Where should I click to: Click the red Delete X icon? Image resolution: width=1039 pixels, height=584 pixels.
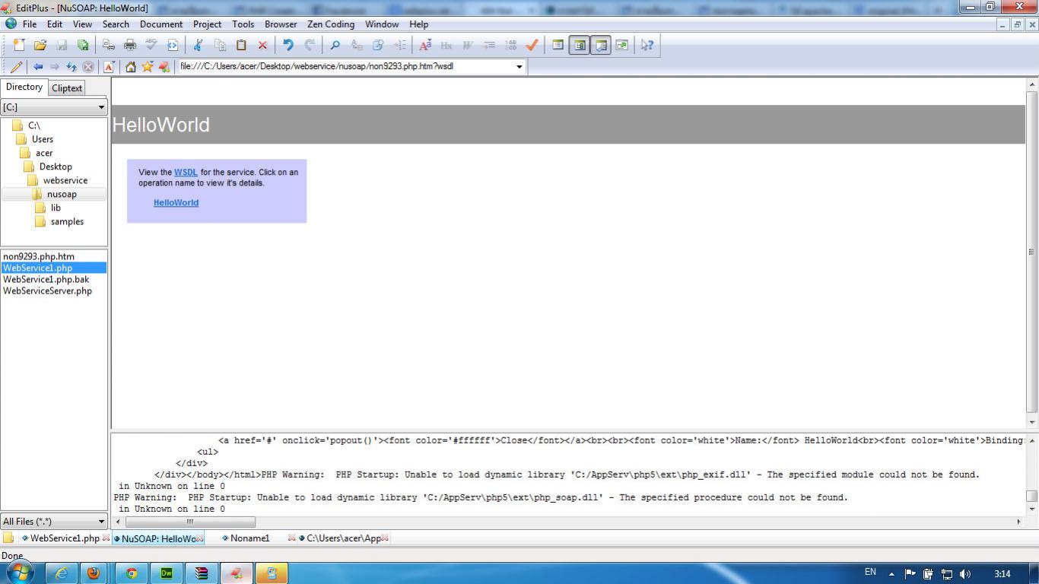[x=262, y=45]
